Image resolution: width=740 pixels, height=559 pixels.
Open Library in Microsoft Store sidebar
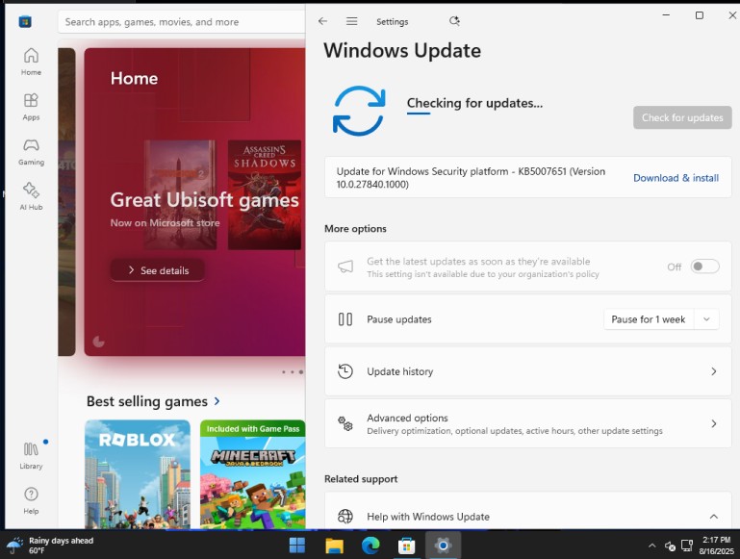(31, 455)
